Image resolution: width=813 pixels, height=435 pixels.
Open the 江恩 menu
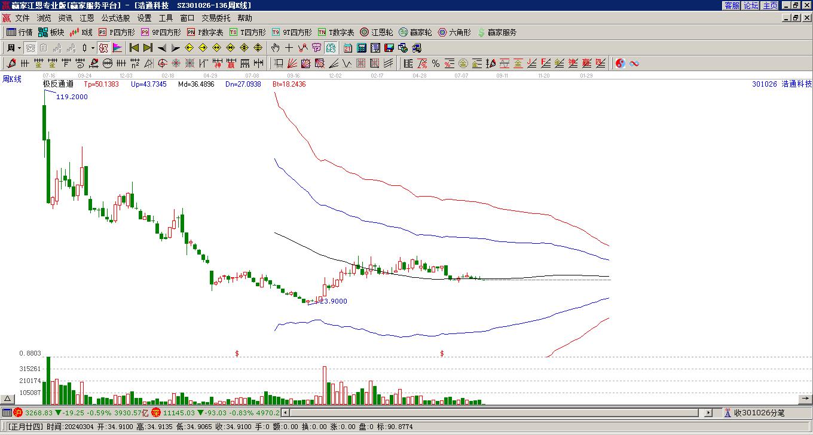(87, 19)
